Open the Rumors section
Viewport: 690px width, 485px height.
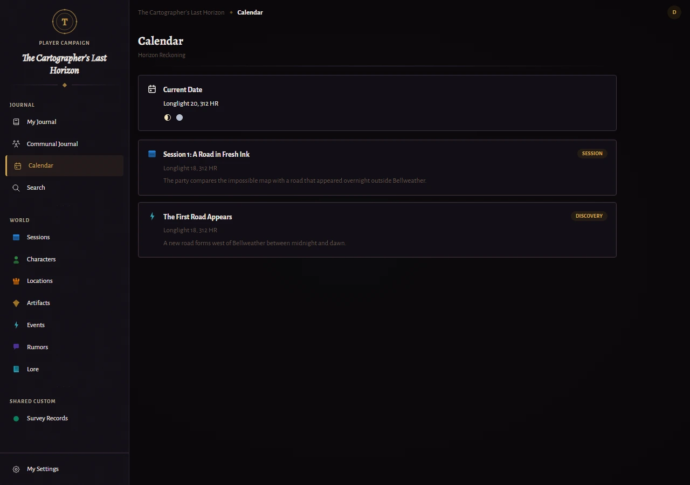(65, 347)
